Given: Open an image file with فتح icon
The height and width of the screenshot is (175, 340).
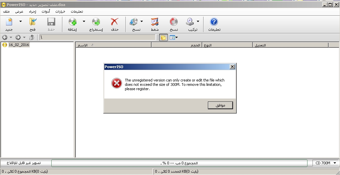Looking at the screenshot, I should coord(33,22).
